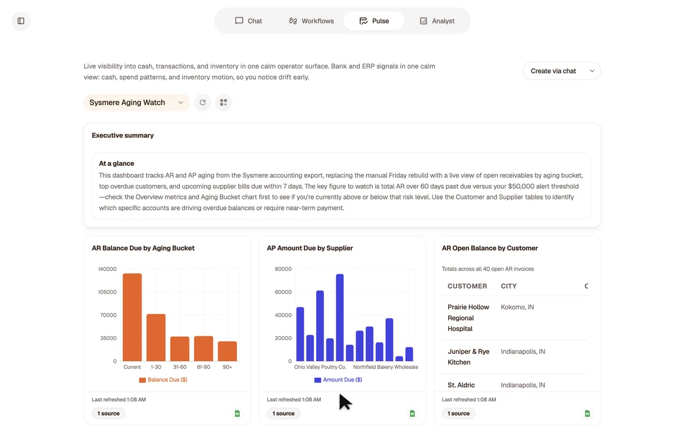685x428 pixels.
Task: Click the Ohio Valley Poultry Co. axis label
Action: point(320,367)
